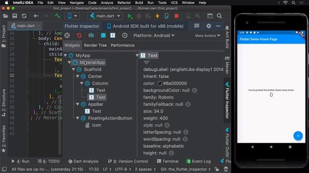Click the red Stop button
The image size is (309, 173).
[176, 16]
